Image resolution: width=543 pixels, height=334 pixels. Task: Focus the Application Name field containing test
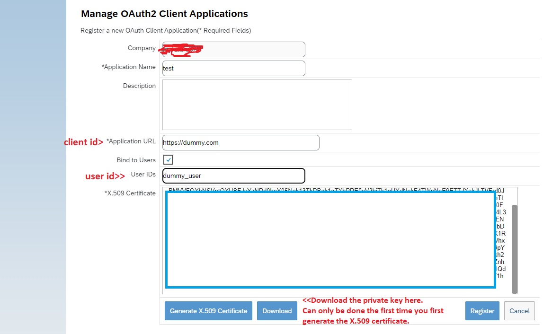[233, 68]
